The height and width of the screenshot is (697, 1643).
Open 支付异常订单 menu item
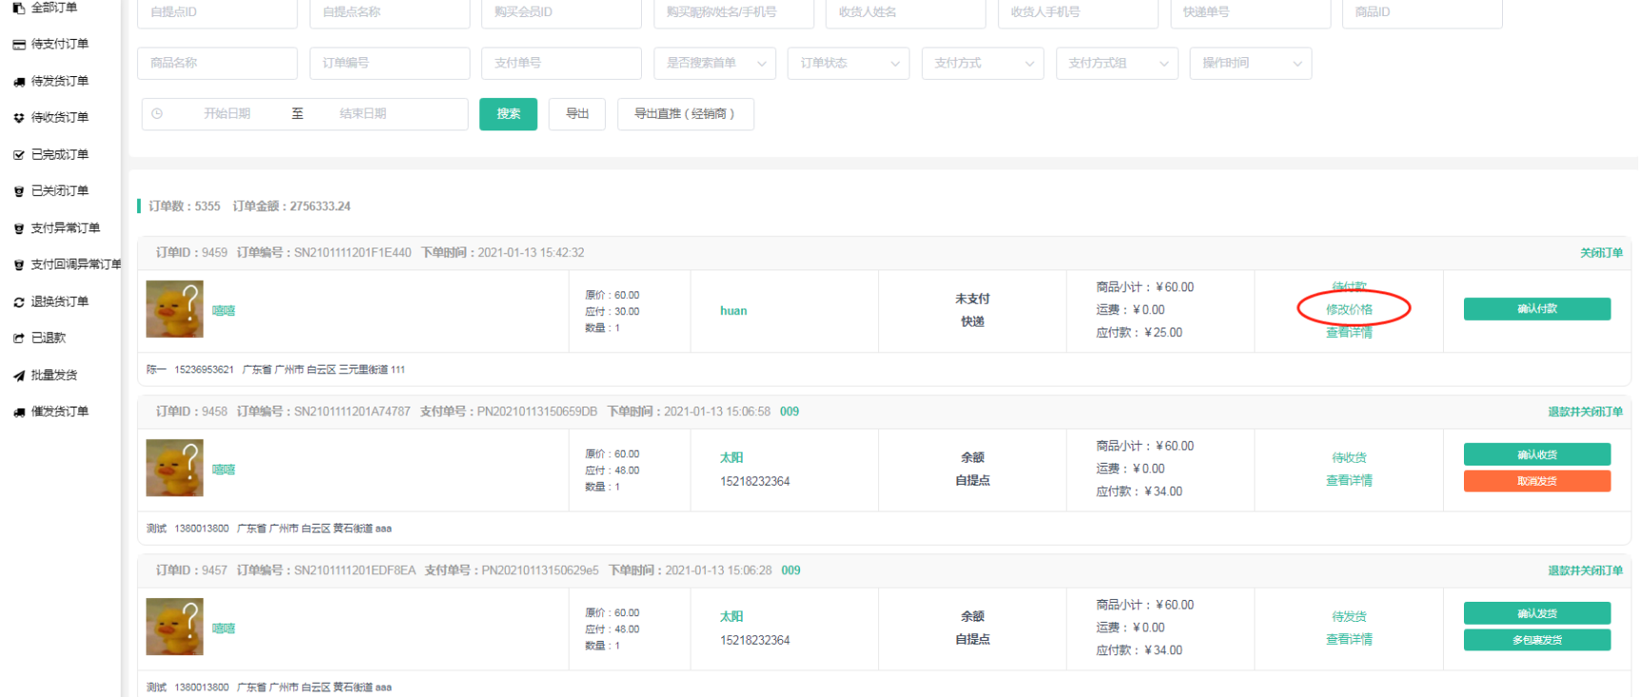coord(65,229)
